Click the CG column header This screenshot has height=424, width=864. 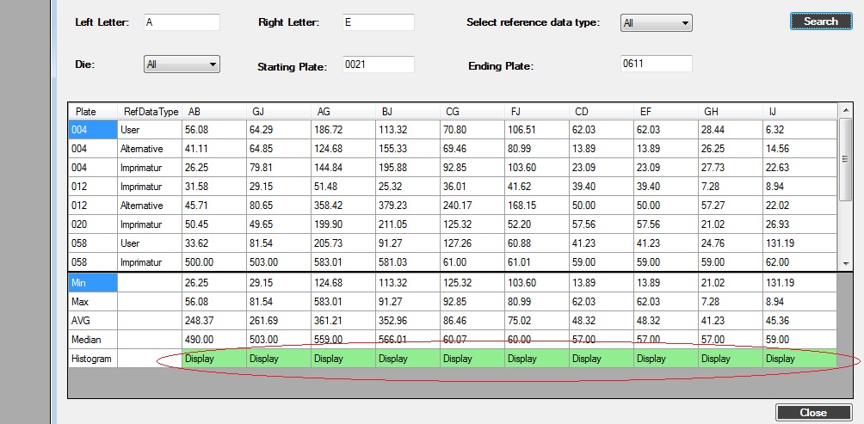[472, 112]
